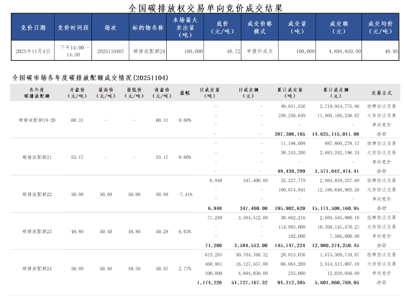Select the daily total 51,727,167.32

pyautogui.click(x=251, y=282)
